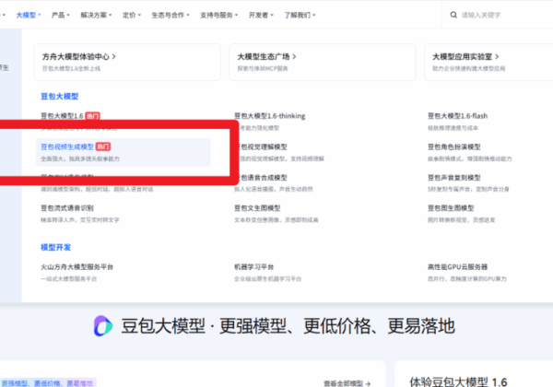Click the Doubao logo icon in the banner
The width and height of the screenshot is (553, 387).
point(103,325)
